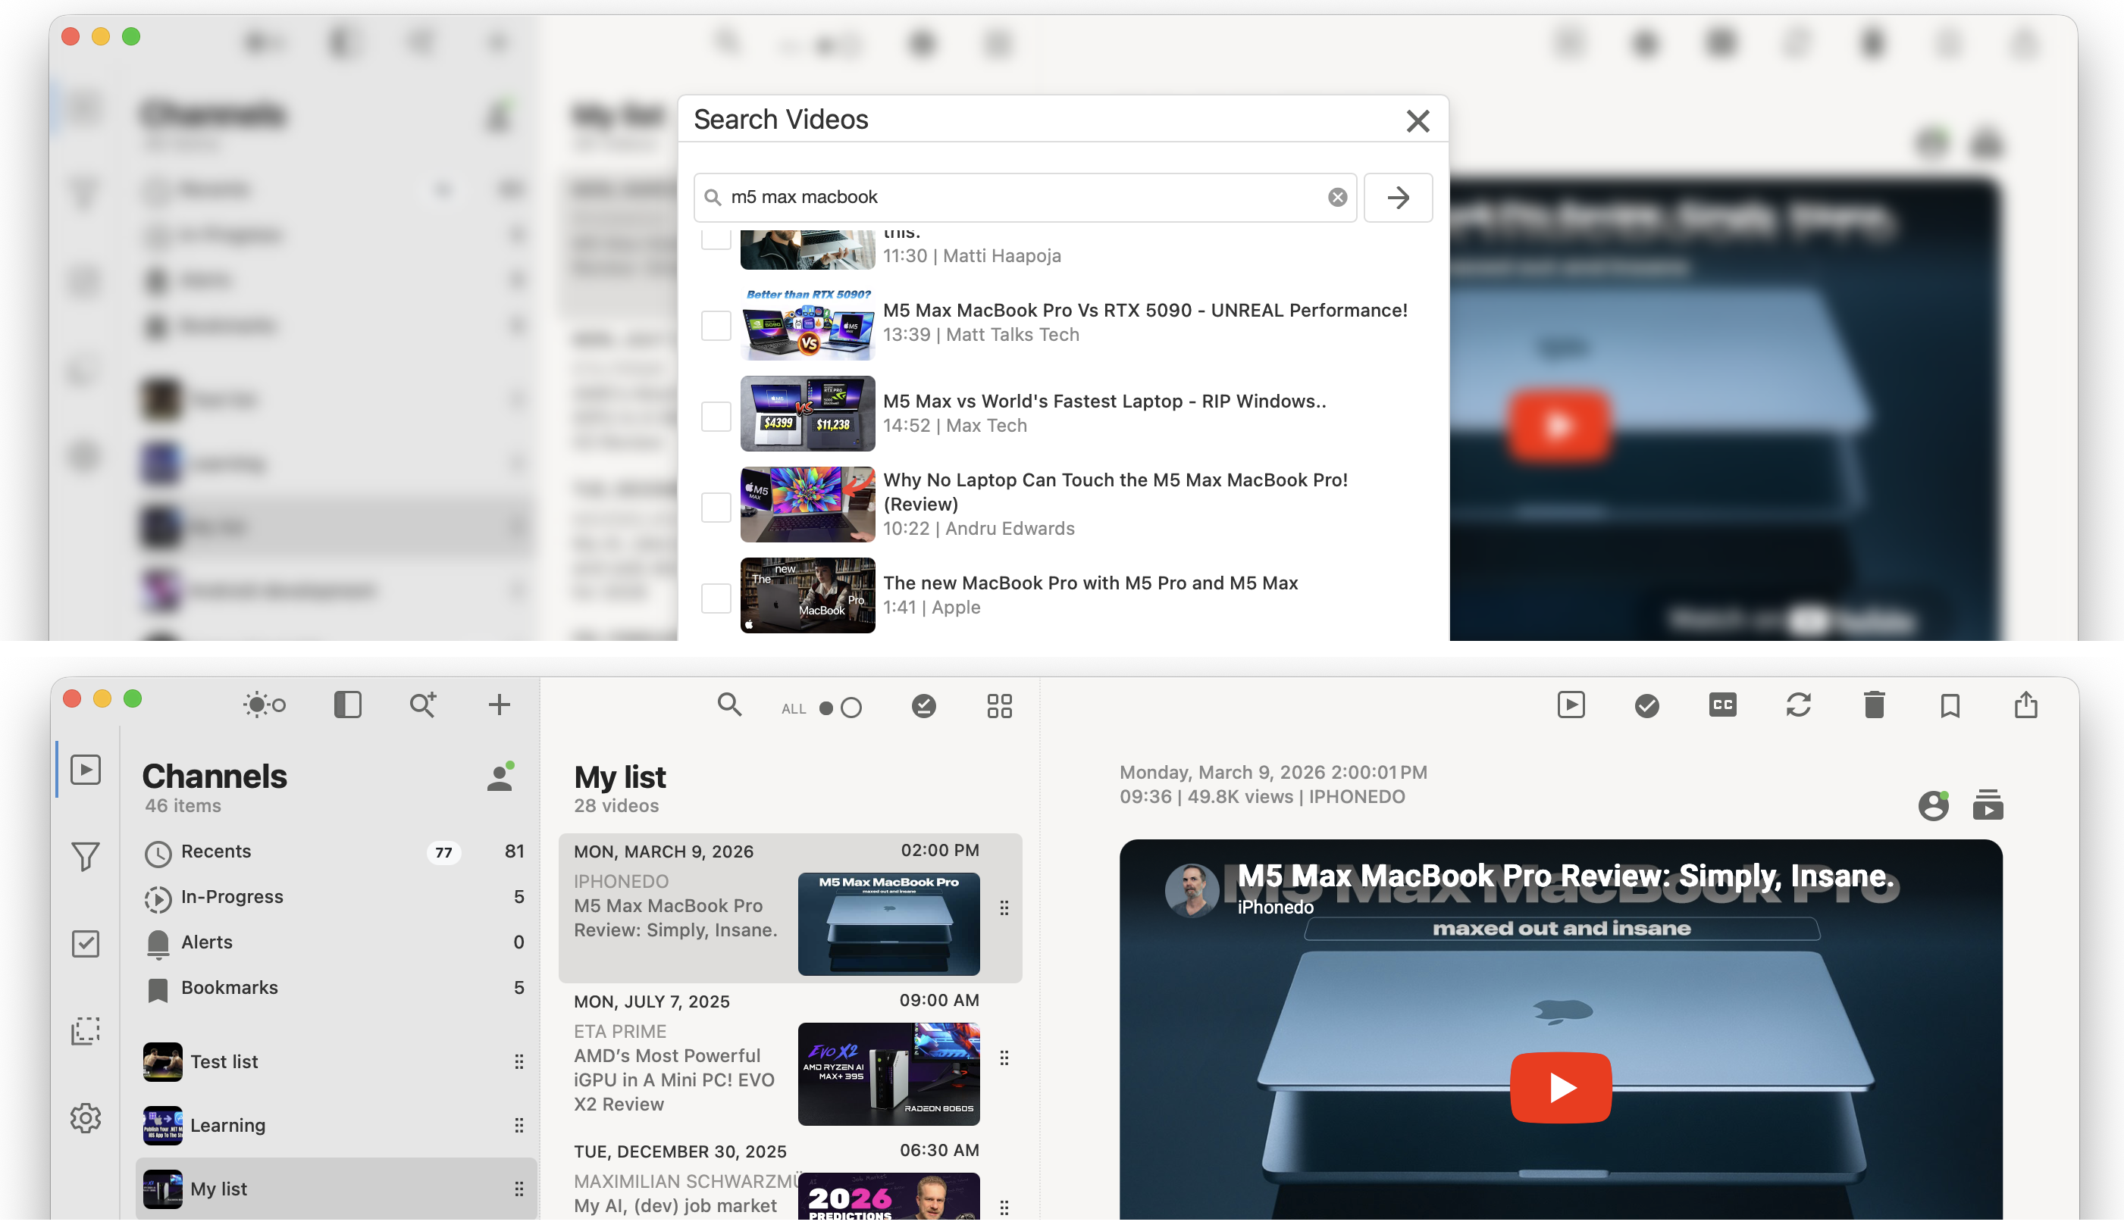Image resolution: width=2124 pixels, height=1228 pixels.
Task: Click the refresh sync arrows icon
Action: coord(1798,705)
